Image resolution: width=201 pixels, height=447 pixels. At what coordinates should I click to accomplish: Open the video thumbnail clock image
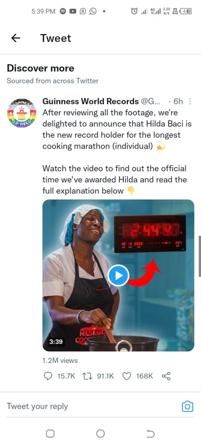150,234
